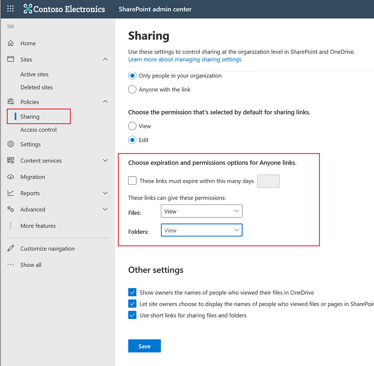Click the Contoso Electronics drone logo

[28, 9]
